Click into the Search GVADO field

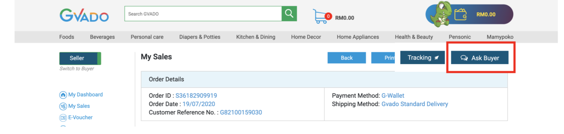(x=203, y=14)
